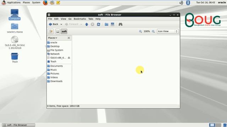Screen dimensions: 227x127
Task: Switch to the first workspace
Action: tap(212, 125)
